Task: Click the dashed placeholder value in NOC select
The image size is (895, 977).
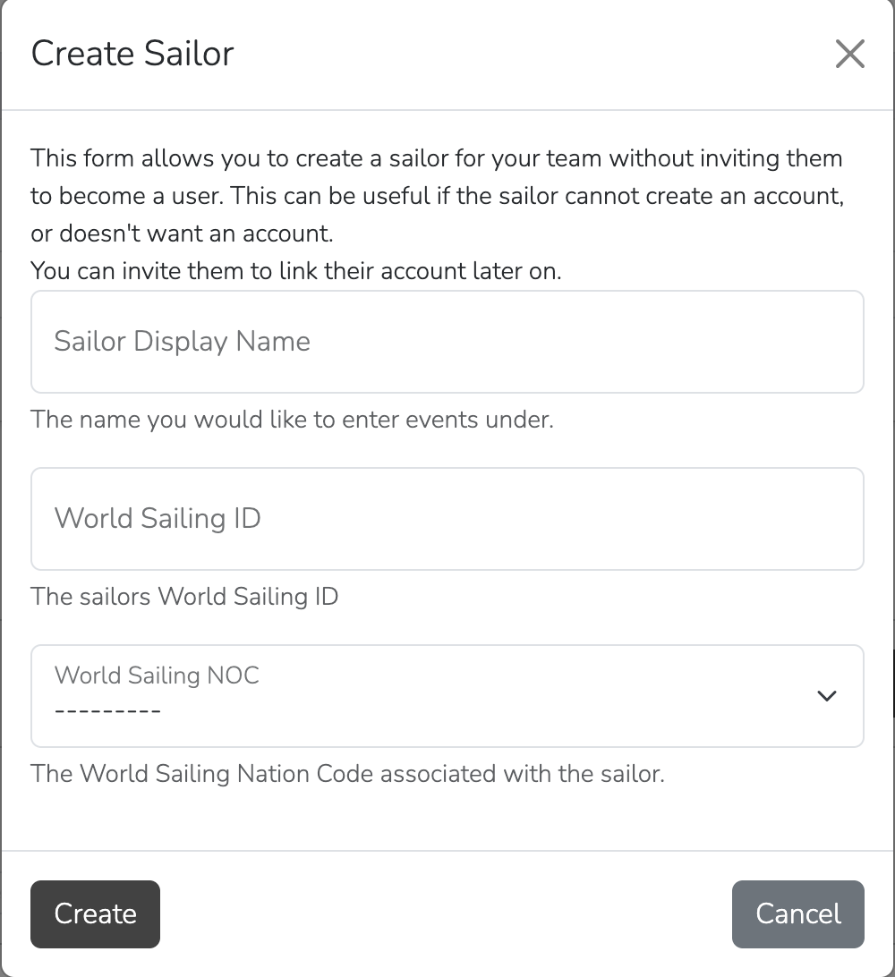Action: click(x=107, y=711)
